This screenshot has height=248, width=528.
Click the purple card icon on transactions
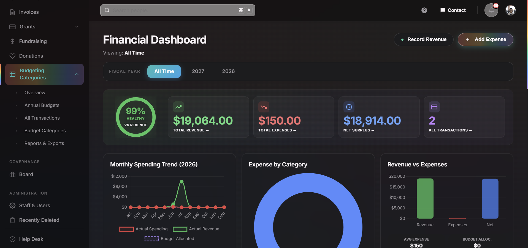click(x=434, y=107)
